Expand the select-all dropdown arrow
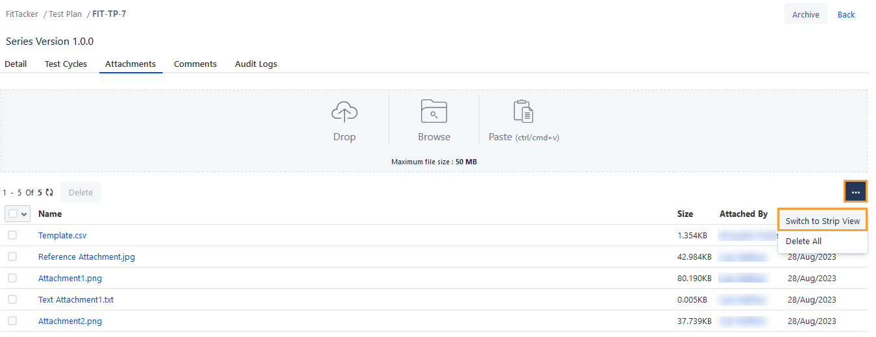876x337 pixels. click(x=25, y=214)
